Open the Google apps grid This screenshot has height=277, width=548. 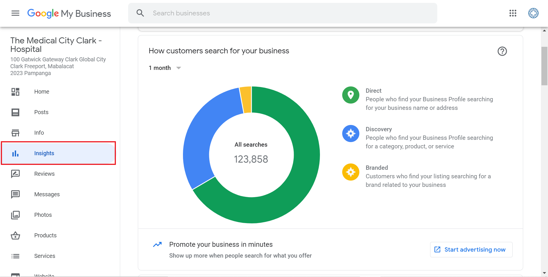pos(513,13)
